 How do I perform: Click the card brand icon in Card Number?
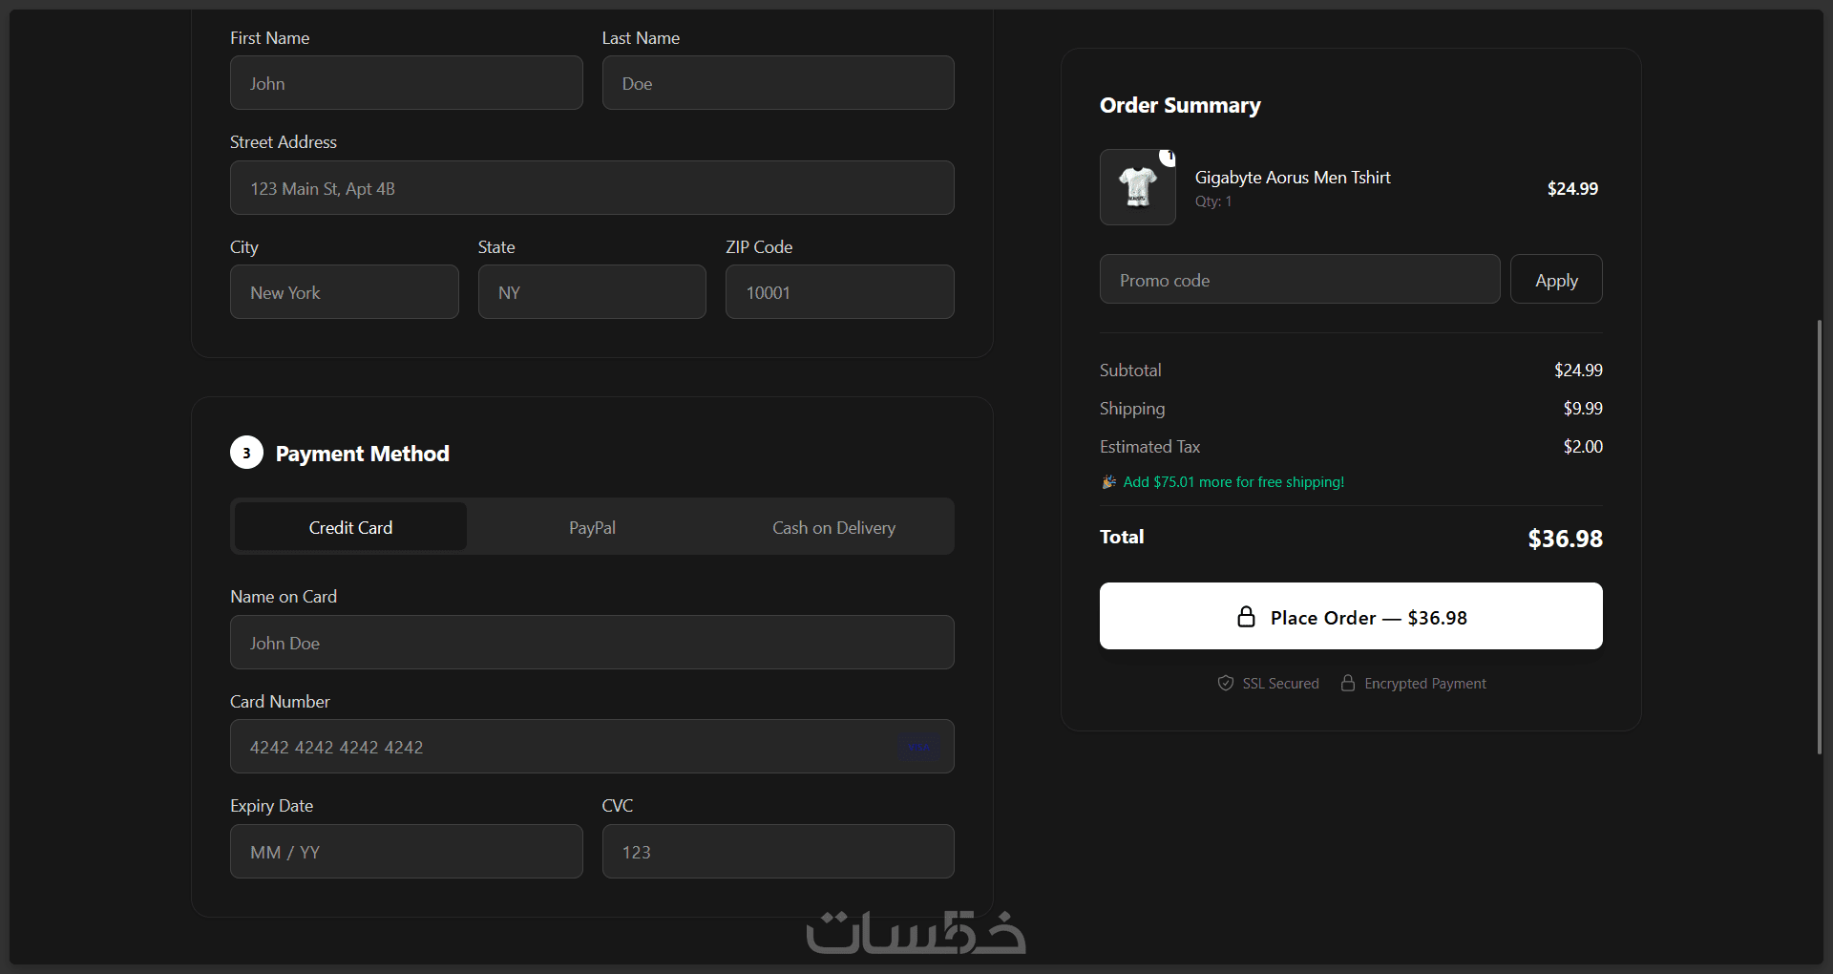point(919,747)
